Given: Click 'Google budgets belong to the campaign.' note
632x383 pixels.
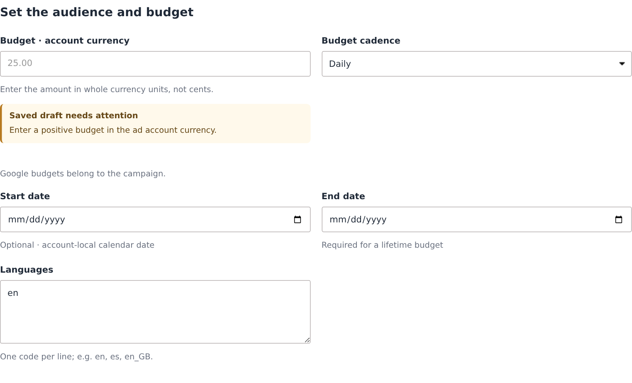Looking at the screenshot, I should (x=83, y=174).
